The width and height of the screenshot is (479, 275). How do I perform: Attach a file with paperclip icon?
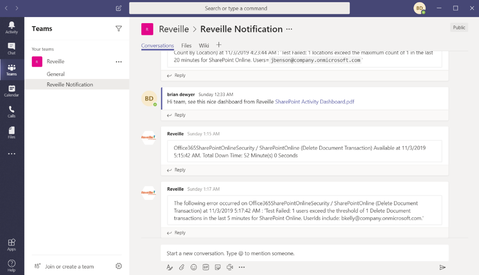click(182, 268)
